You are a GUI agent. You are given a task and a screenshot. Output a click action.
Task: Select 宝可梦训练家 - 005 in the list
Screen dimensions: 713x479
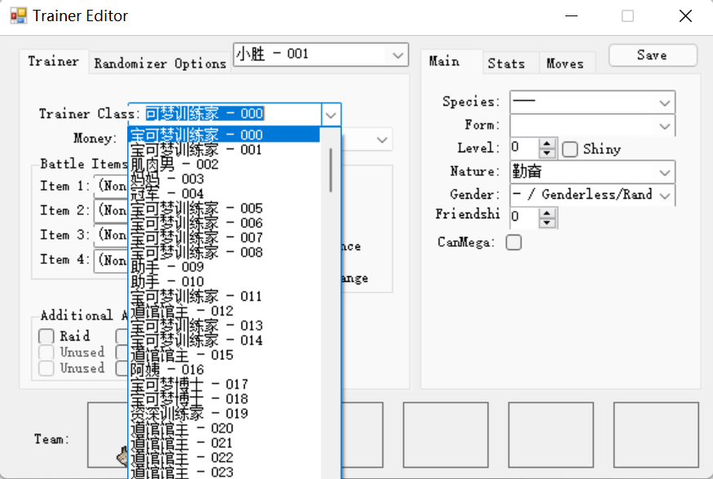click(x=224, y=209)
